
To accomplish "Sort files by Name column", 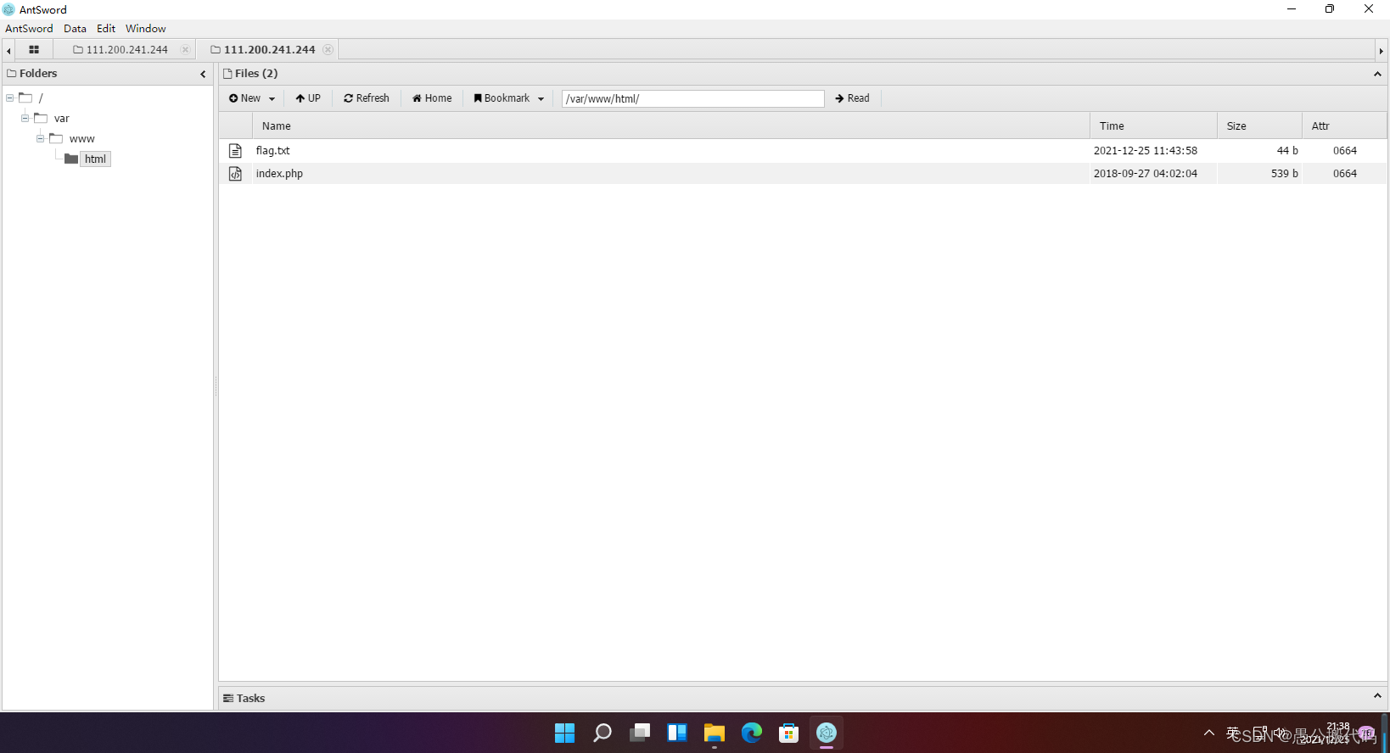I will click(x=670, y=126).
